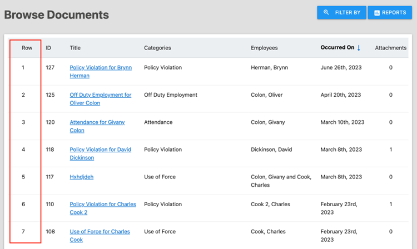Click the sort arrow beside Occurred On

point(359,48)
